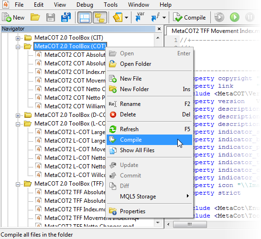Image resolution: width=261 pixels, height=239 pixels.
Task: Click the MetaEditor app logo icon
Action: point(6,4)
